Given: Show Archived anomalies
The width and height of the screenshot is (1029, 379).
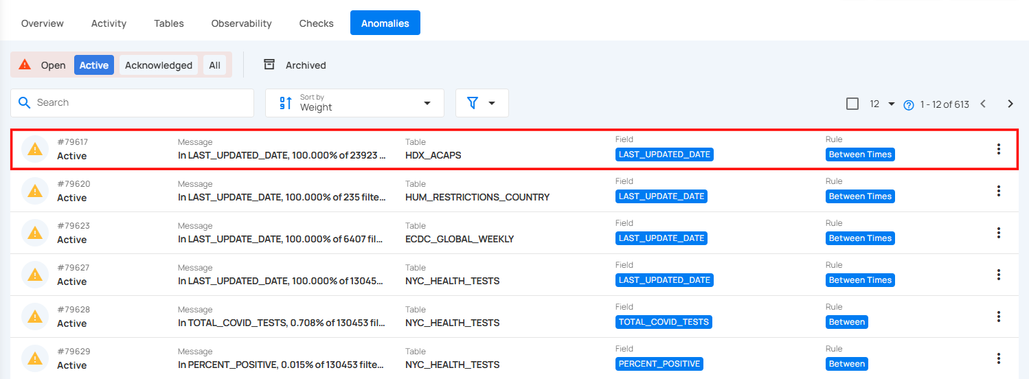Looking at the screenshot, I should click(x=306, y=65).
